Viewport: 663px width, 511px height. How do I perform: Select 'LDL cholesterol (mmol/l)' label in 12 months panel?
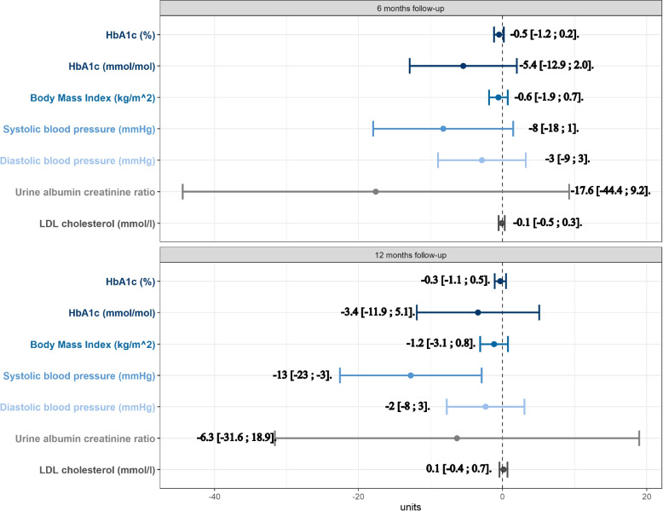[97, 470]
